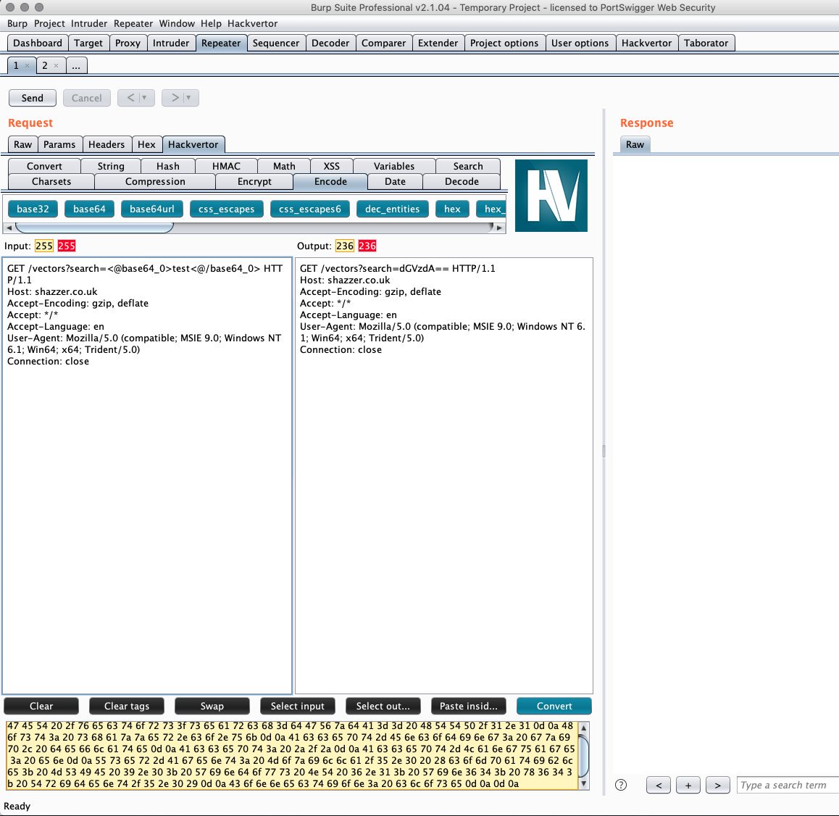Close Repeater tab 1
Screen dimensions: 839x816
coord(28,65)
